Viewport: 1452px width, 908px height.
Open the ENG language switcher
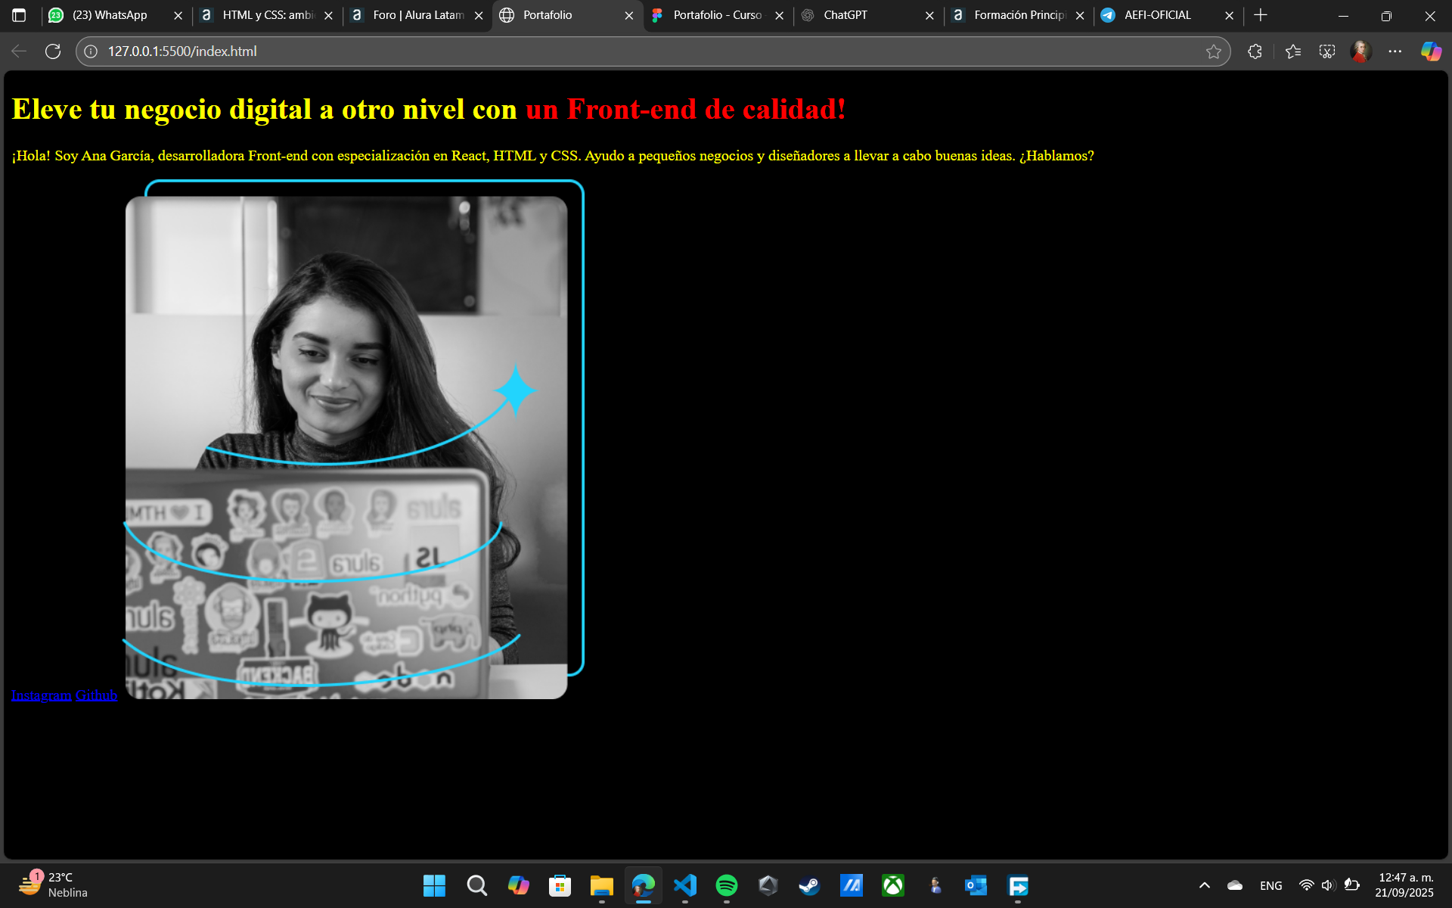(1270, 885)
